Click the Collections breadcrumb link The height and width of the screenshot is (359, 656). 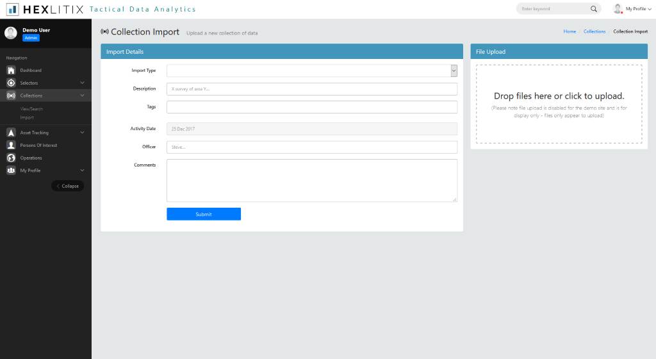pos(594,31)
